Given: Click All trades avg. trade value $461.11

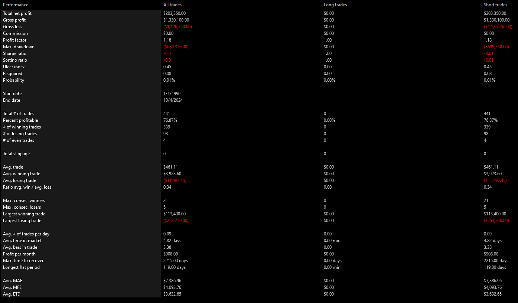Looking at the screenshot, I should pos(170,167).
